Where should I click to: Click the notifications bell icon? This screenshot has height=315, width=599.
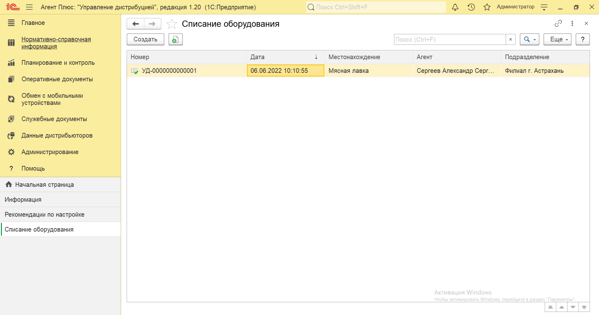pos(455,7)
